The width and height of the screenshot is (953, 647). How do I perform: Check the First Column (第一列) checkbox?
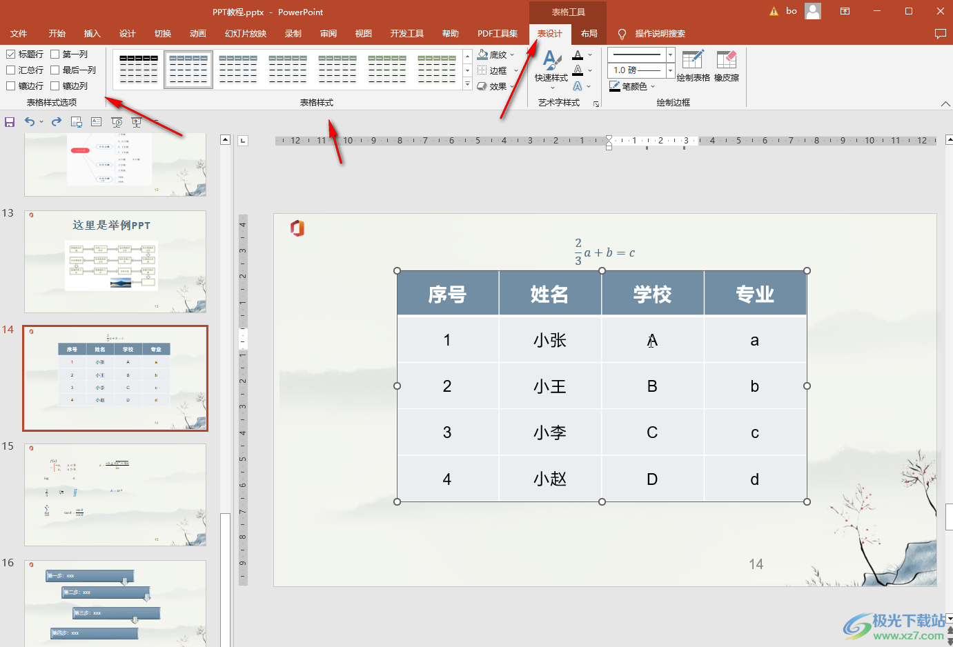coord(55,54)
